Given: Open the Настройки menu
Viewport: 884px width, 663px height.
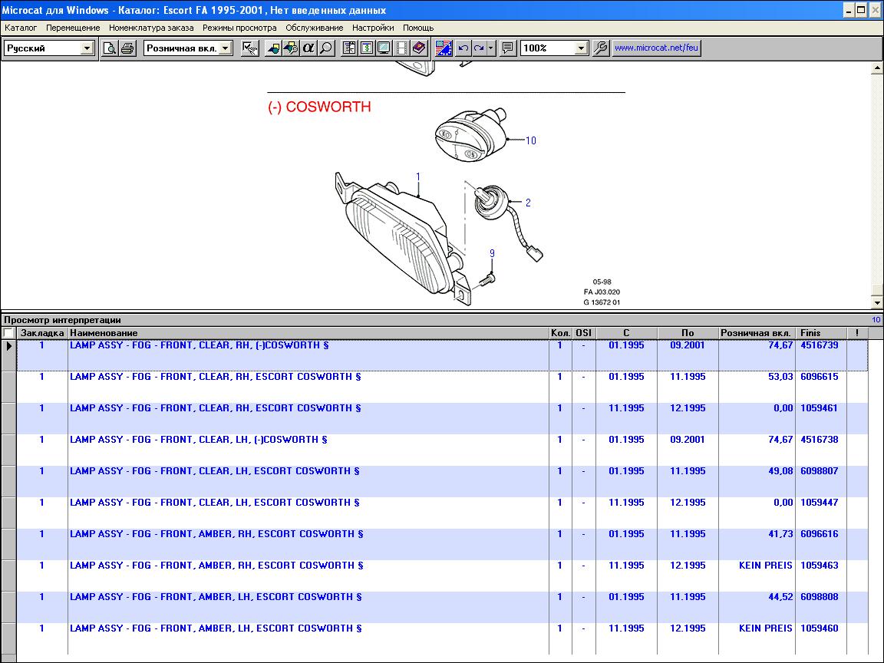Looking at the screenshot, I should coord(373,28).
